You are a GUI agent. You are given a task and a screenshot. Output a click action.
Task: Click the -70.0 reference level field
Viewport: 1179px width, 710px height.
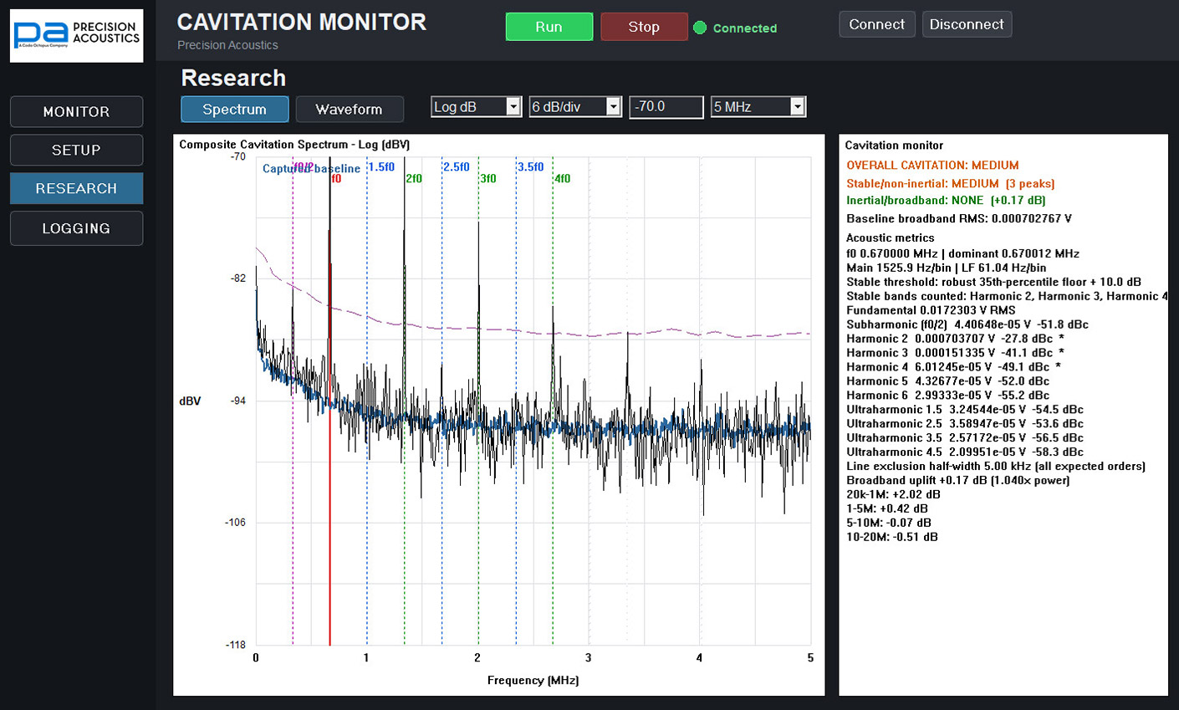point(666,106)
